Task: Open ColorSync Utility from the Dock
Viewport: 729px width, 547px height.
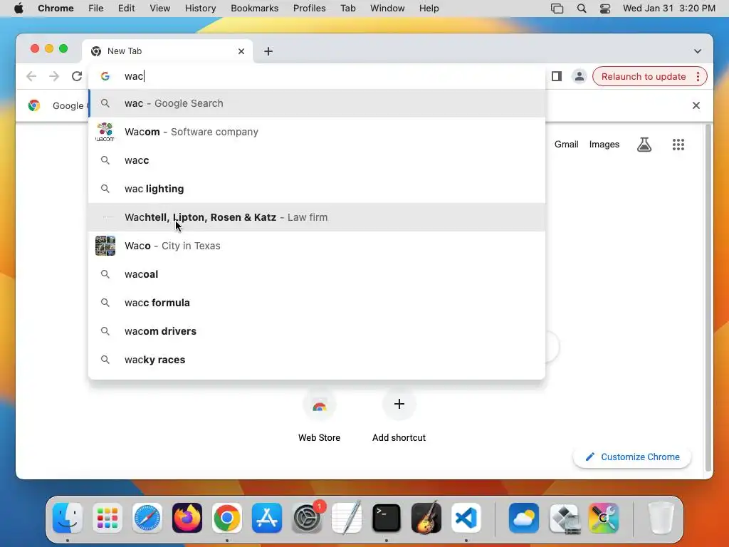Action: (x=604, y=518)
